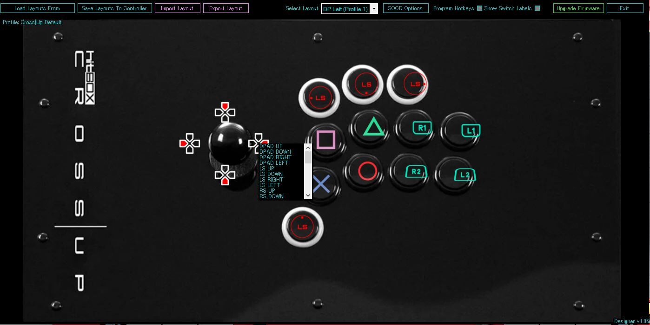This screenshot has height=325, width=650.
Task: Select the lower LS button below the joystick
Action: pos(302,227)
